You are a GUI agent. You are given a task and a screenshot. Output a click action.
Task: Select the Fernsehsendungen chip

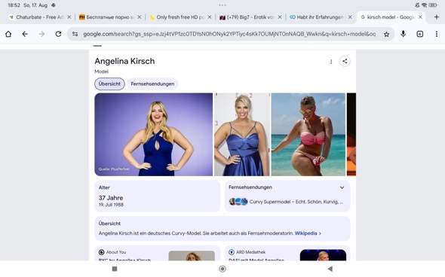click(152, 84)
